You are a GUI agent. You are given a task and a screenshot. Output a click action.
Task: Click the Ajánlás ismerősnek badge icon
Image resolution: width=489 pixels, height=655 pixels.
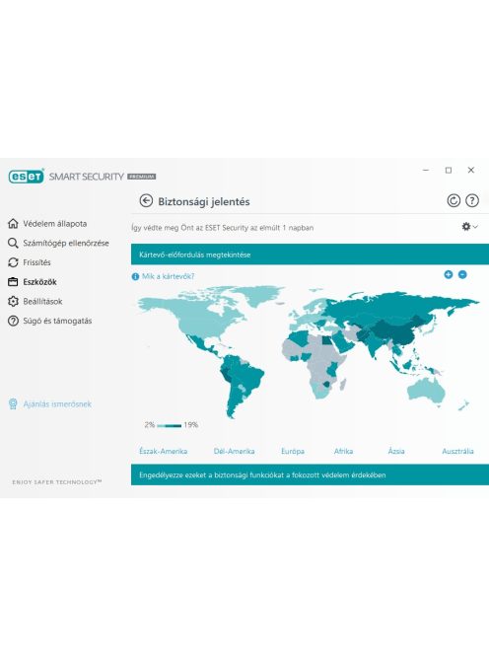[13, 403]
